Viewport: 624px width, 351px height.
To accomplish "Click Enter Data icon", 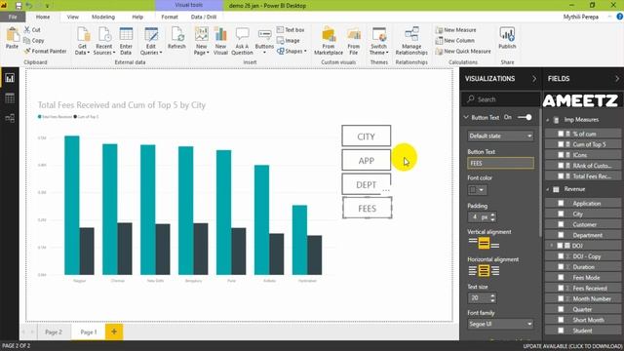I will 126,41.
